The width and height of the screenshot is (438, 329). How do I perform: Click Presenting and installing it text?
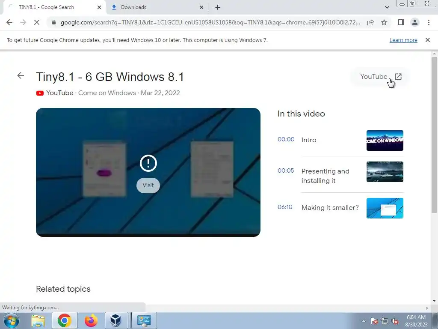[326, 176]
